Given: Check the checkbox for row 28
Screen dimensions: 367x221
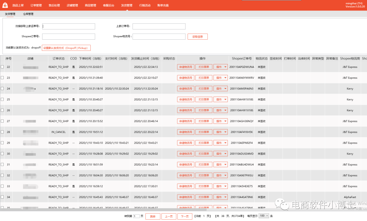Looking at the screenshot, I should (x=2, y=132).
